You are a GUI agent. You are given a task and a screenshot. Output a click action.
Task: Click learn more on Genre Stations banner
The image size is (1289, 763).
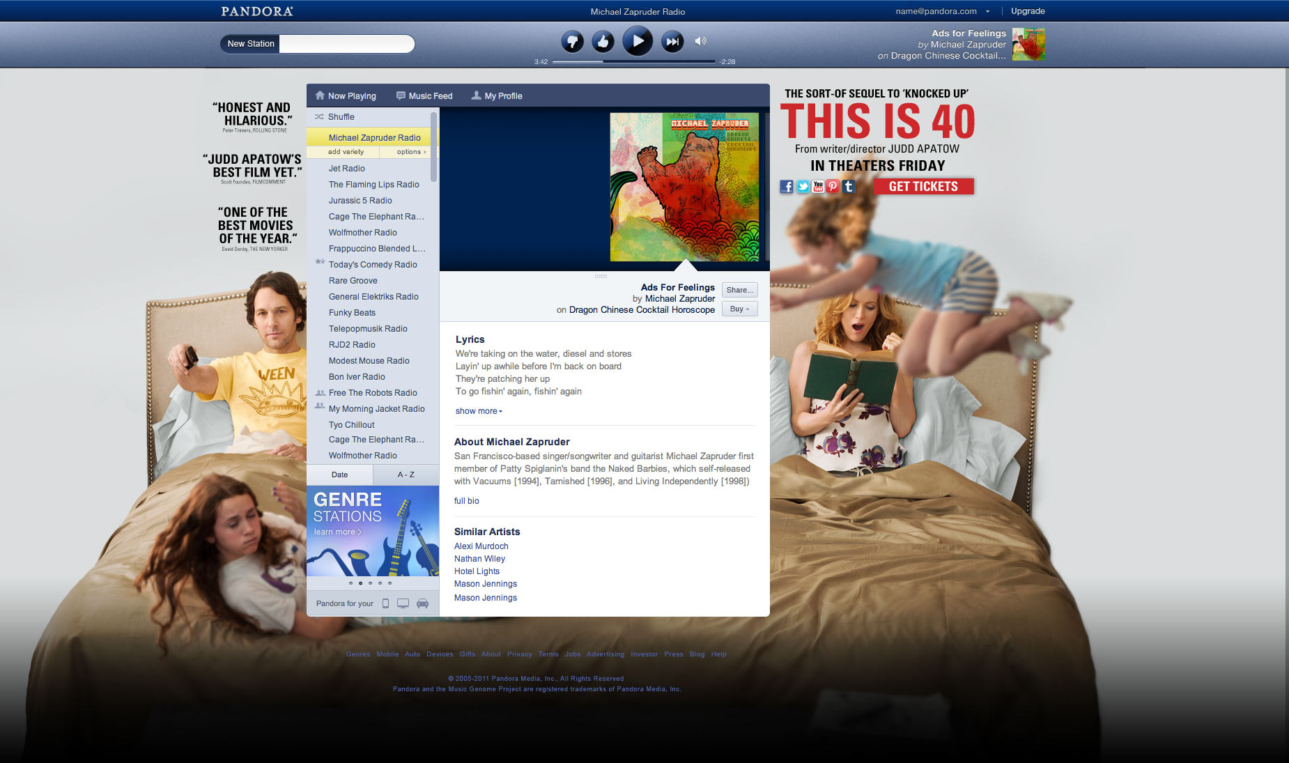point(337,532)
